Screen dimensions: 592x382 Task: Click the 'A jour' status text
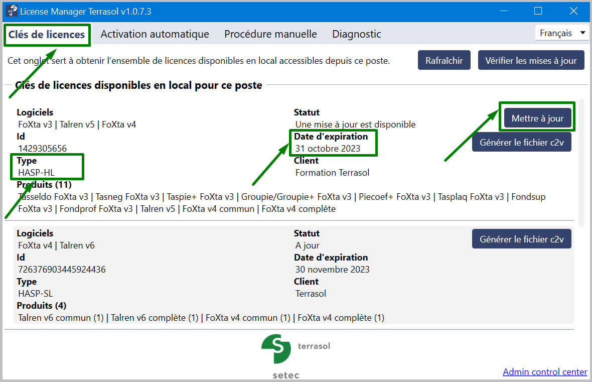(x=308, y=245)
